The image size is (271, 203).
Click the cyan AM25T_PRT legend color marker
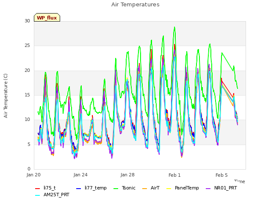[38, 195]
